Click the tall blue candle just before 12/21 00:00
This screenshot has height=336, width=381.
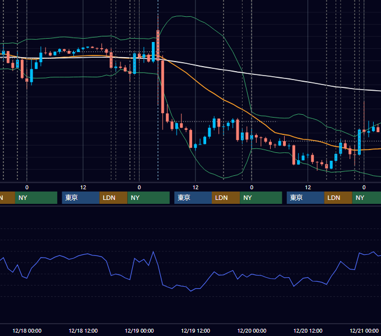tap(359, 142)
